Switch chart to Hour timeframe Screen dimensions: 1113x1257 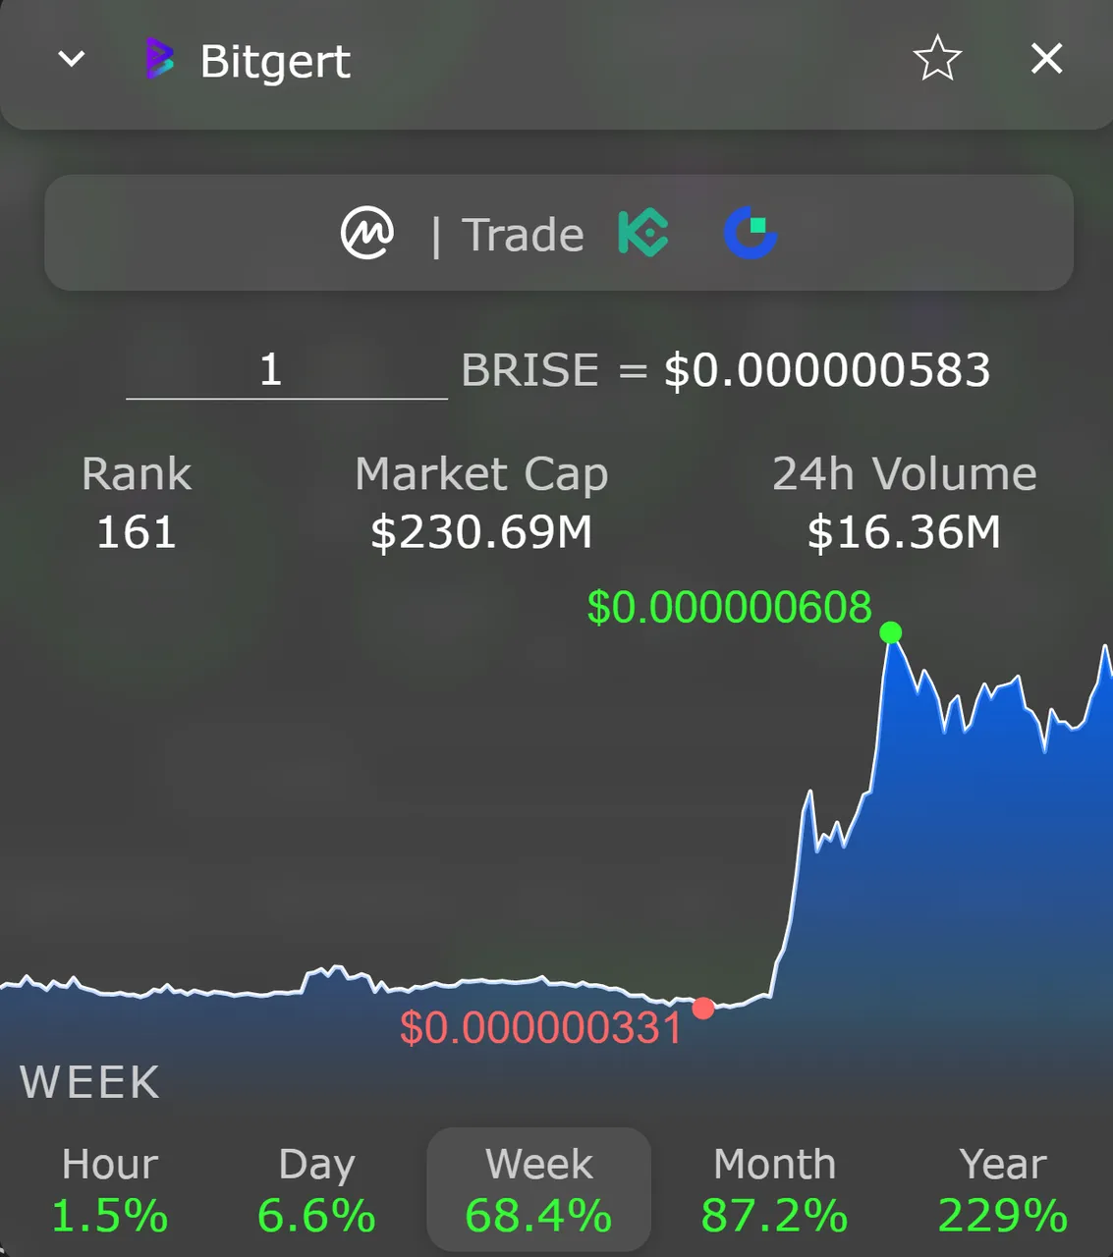(110, 1190)
